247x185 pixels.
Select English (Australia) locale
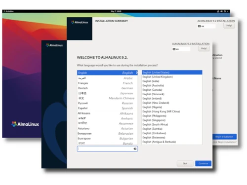point(172,85)
